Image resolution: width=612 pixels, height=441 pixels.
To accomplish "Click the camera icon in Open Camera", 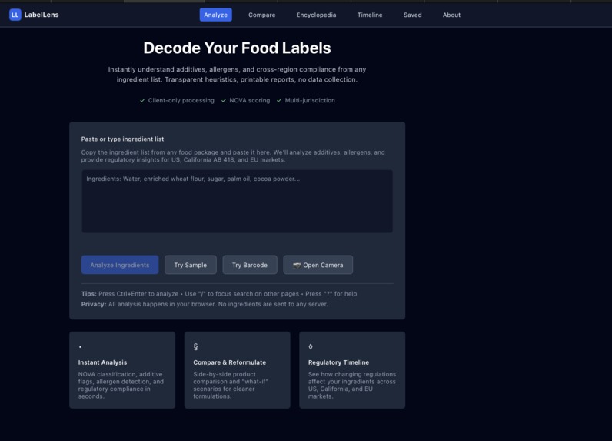I will point(297,266).
